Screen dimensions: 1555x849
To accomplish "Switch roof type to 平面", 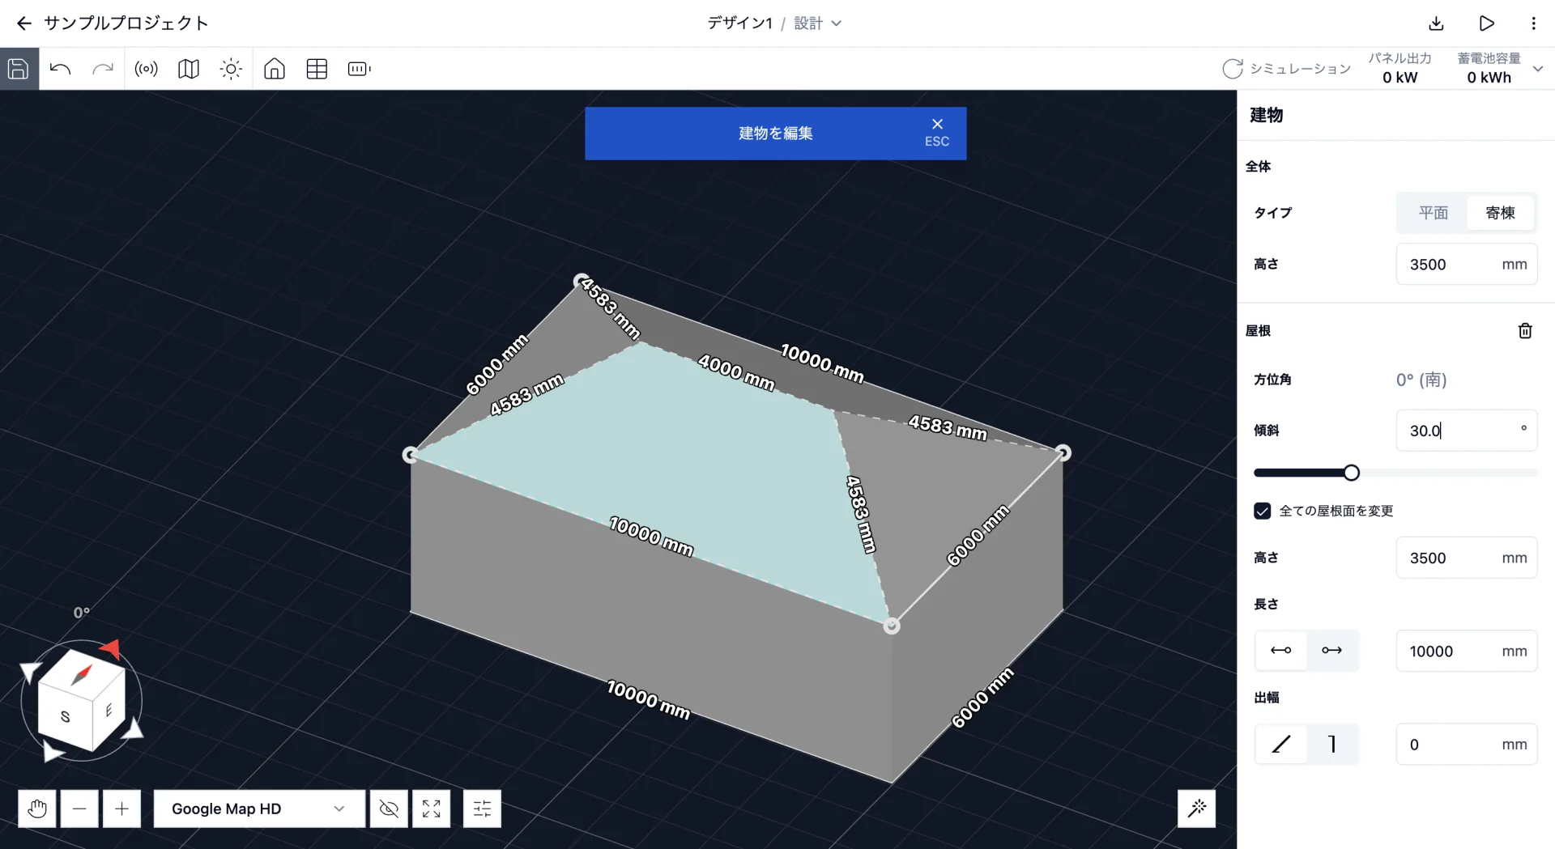I will 1433,213.
